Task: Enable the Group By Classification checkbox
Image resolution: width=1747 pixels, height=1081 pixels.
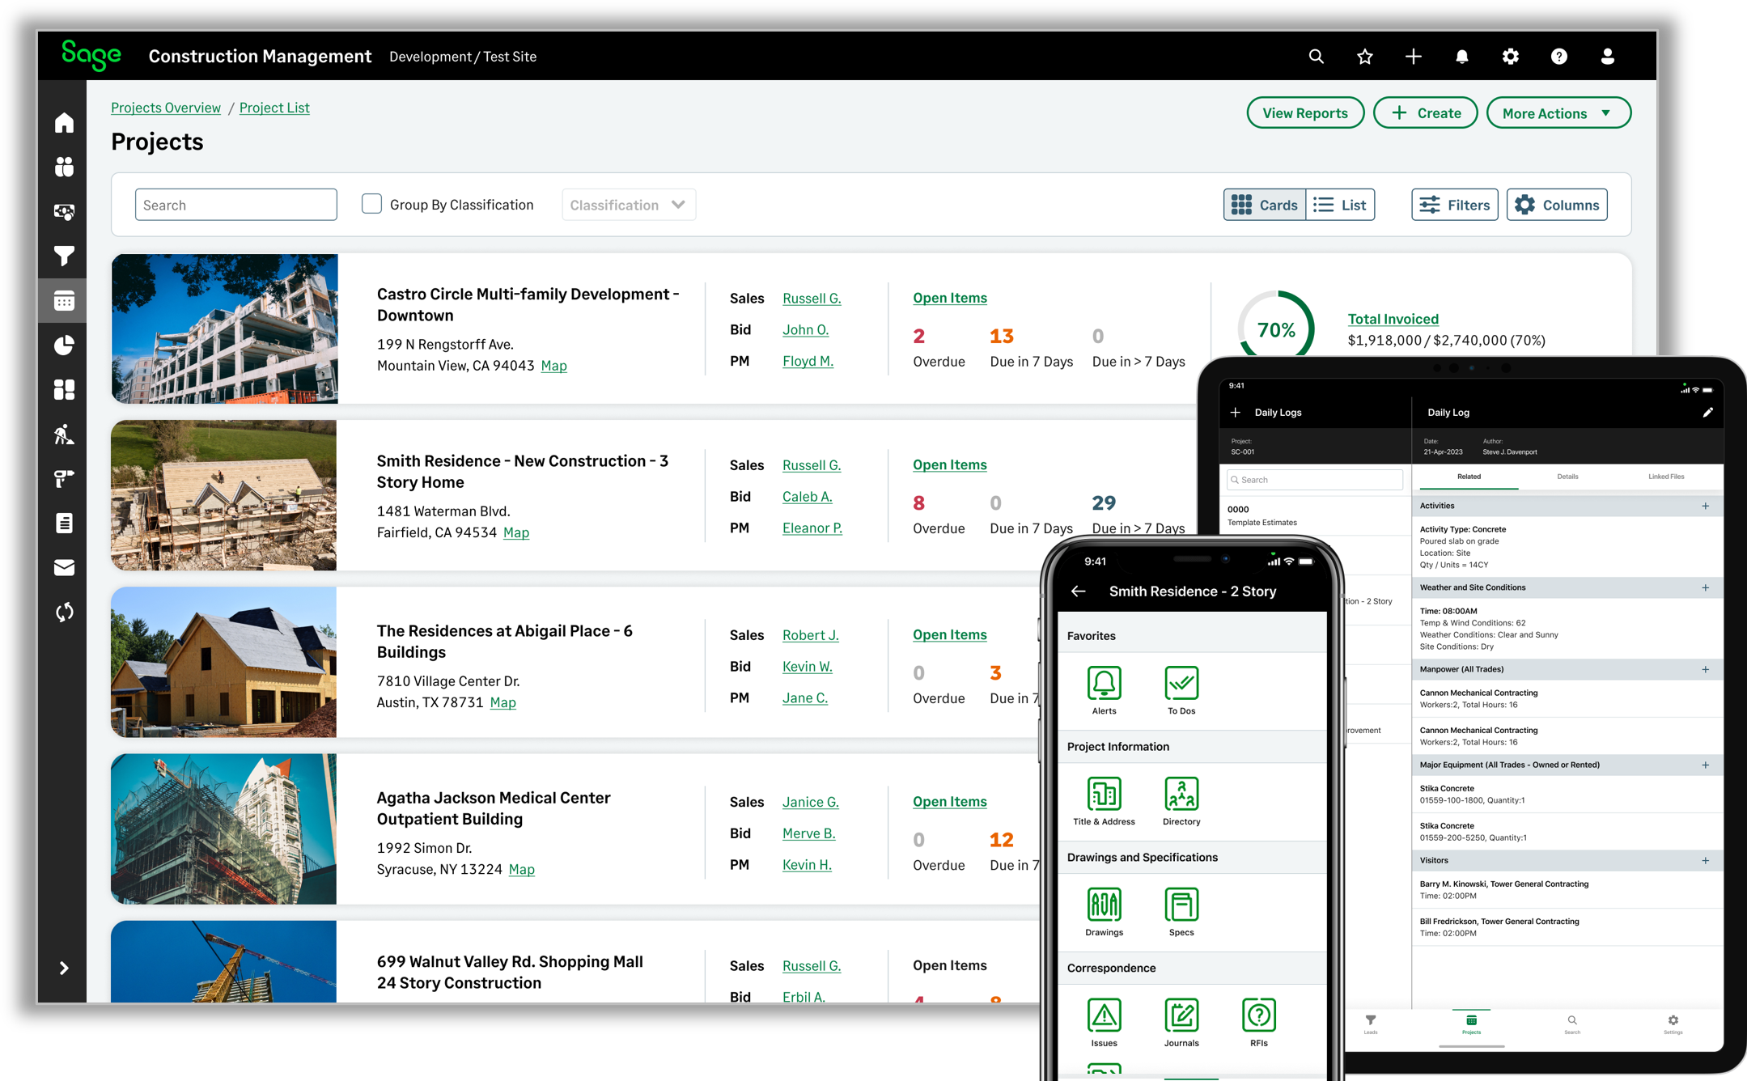Action: pyautogui.click(x=371, y=204)
